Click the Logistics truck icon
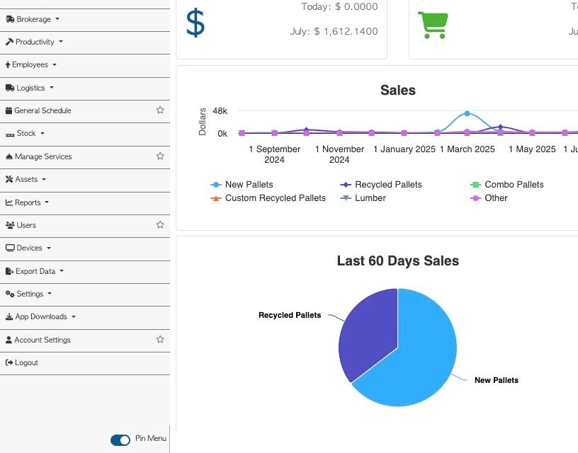 [10, 88]
